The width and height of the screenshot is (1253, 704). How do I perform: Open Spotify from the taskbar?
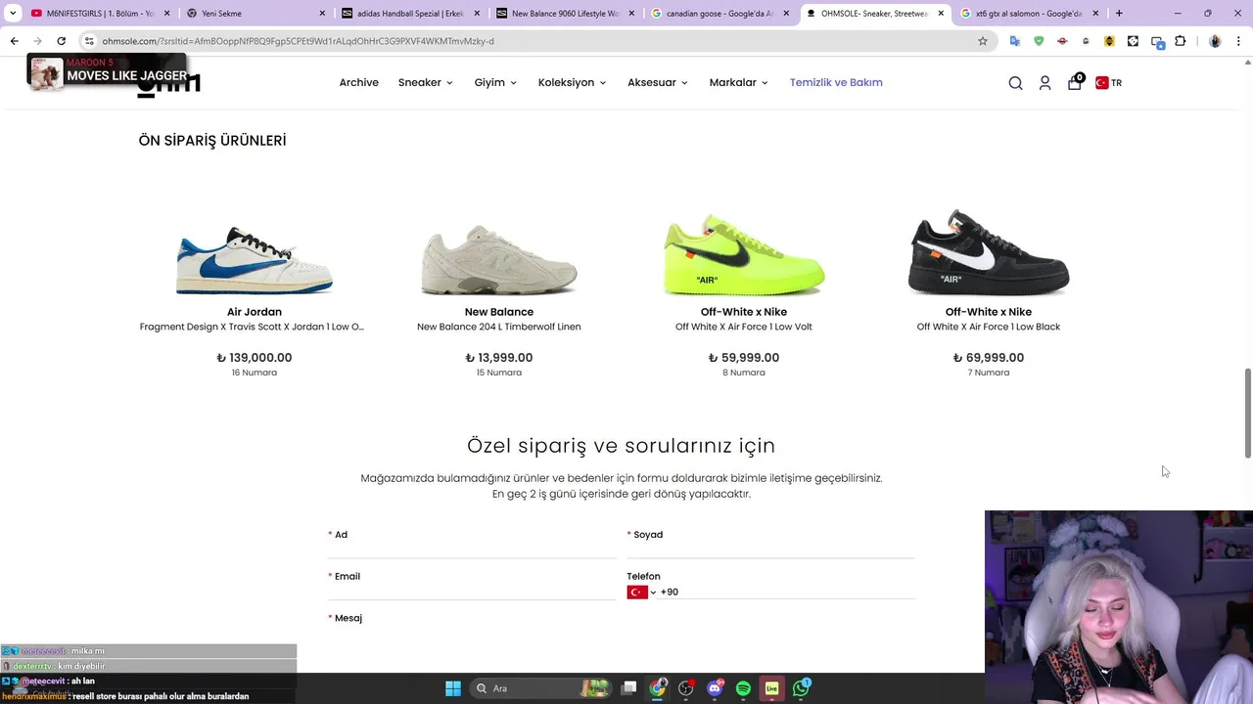point(743,688)
